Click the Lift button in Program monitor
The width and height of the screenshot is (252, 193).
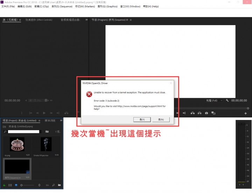[192, 113]
